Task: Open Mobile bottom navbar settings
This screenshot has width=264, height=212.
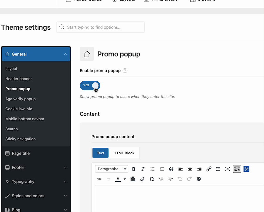Action: coord(25,119)
